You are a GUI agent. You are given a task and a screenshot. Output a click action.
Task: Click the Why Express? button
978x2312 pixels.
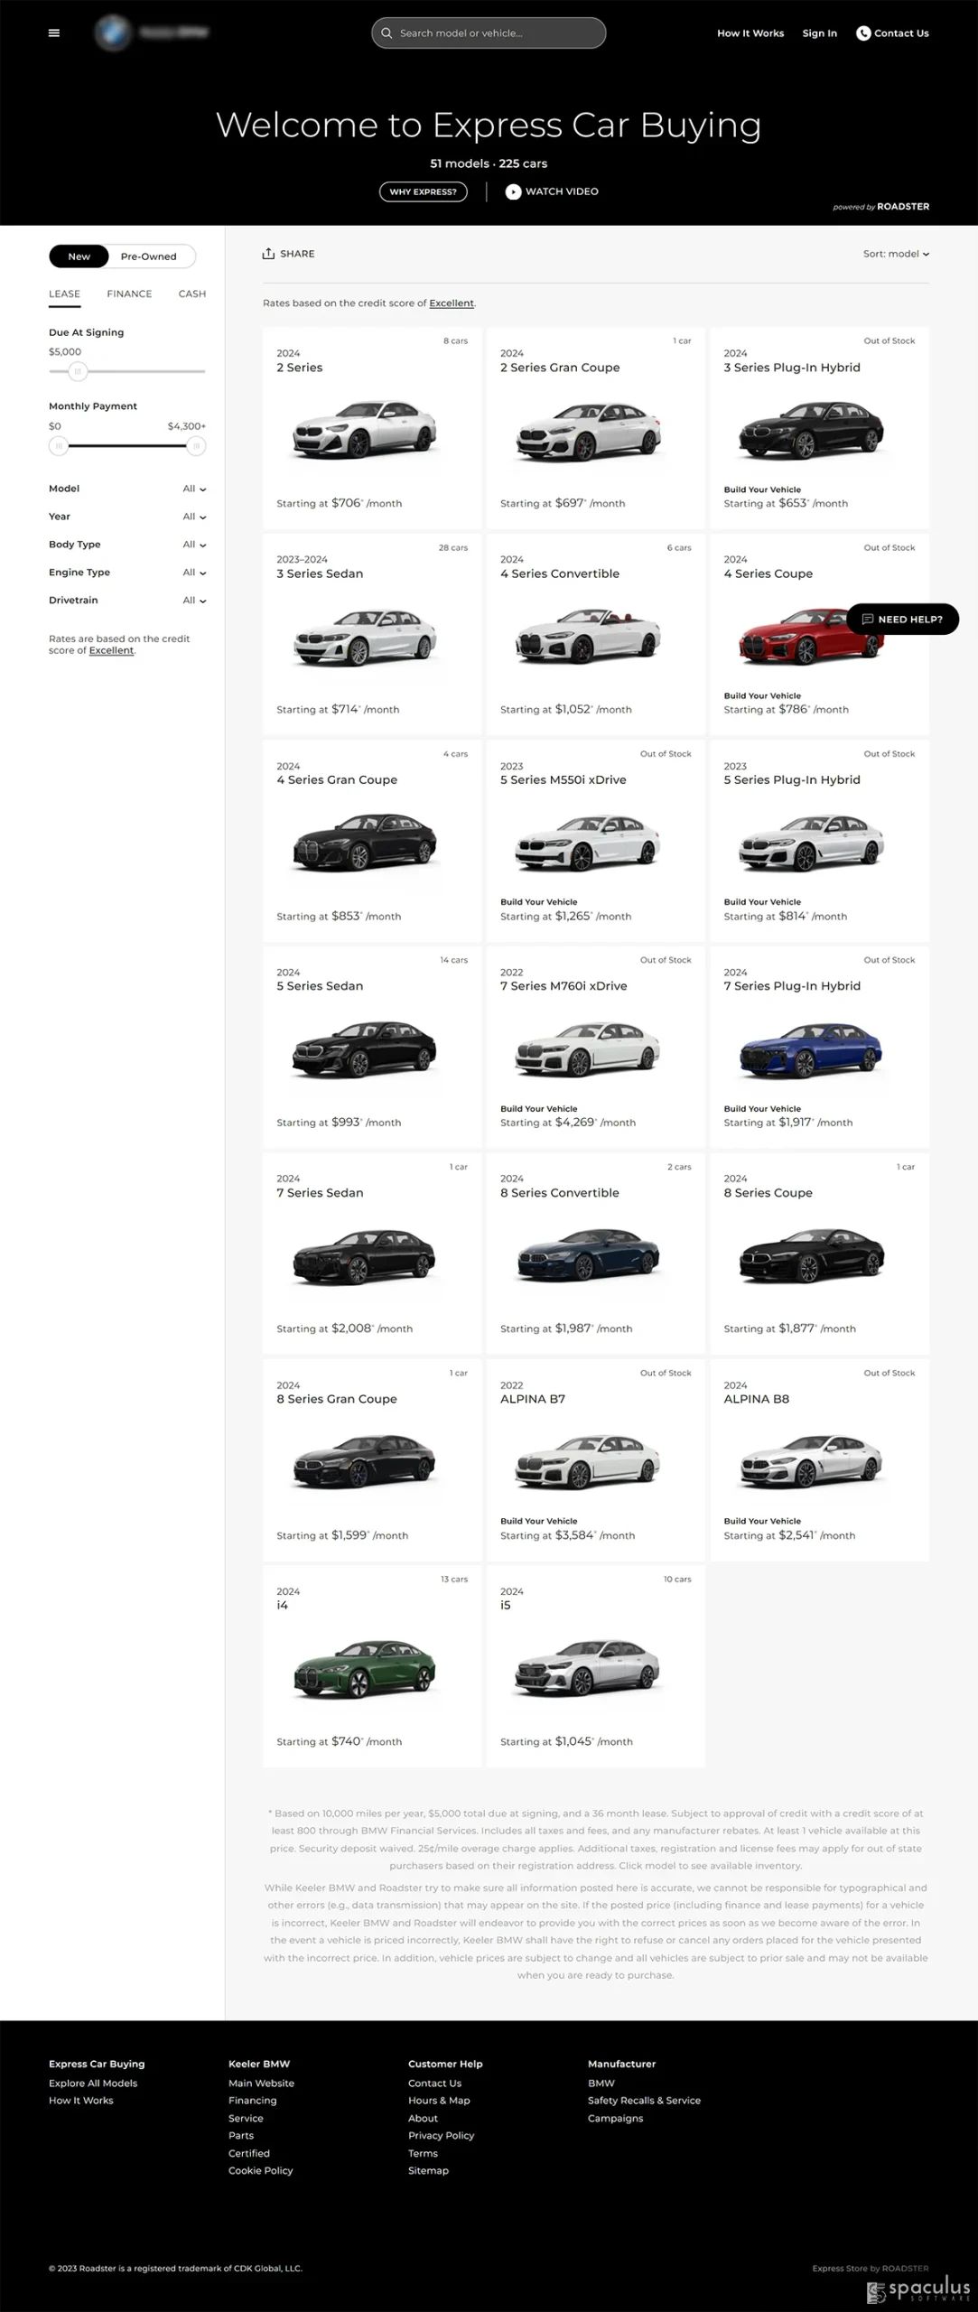click(423, 191)
